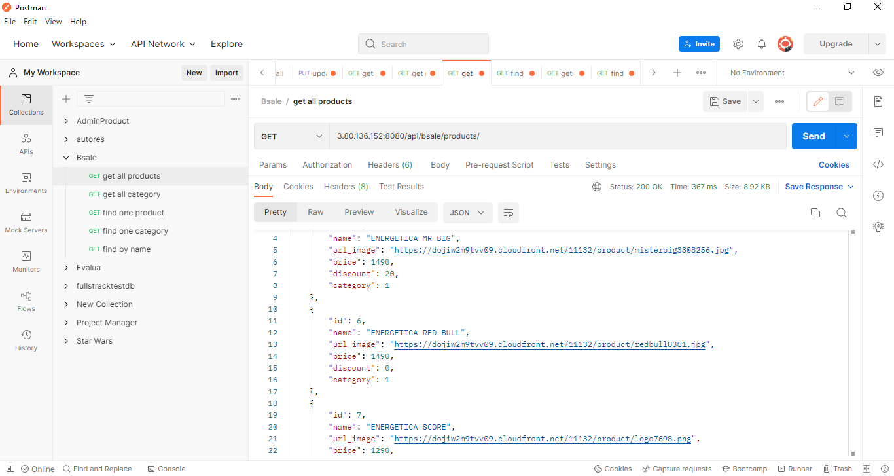Open the API documentation sidebar panel
Image resolution: width=894 pixels, height=476 pixels.
point(878,101)
